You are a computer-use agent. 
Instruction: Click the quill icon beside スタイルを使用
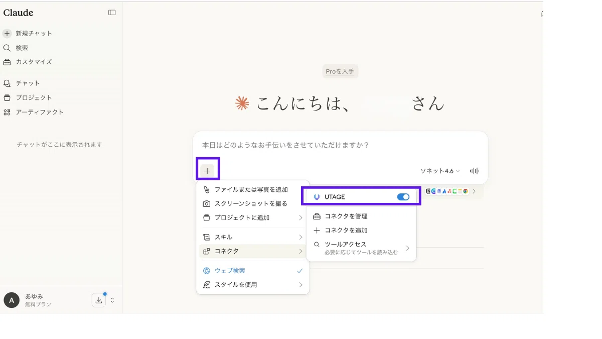[x=206, y=285]
